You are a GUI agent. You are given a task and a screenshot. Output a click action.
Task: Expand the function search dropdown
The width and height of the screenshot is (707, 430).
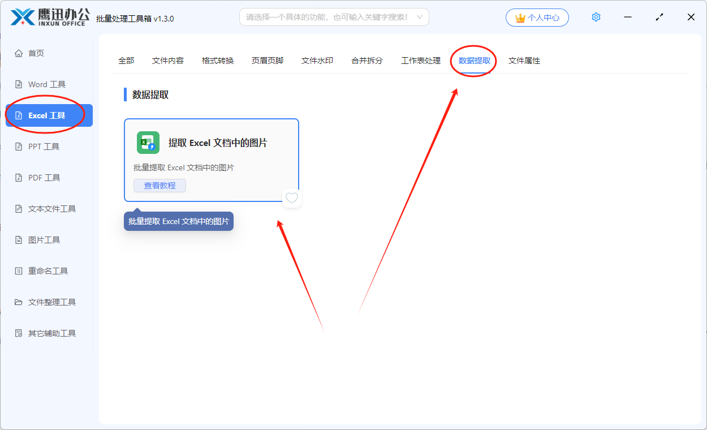pos(419,17)
